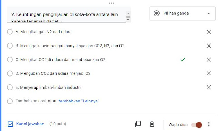
Task: Click the empty radio beside Tambahkan opsi
Action: [10, 101]
